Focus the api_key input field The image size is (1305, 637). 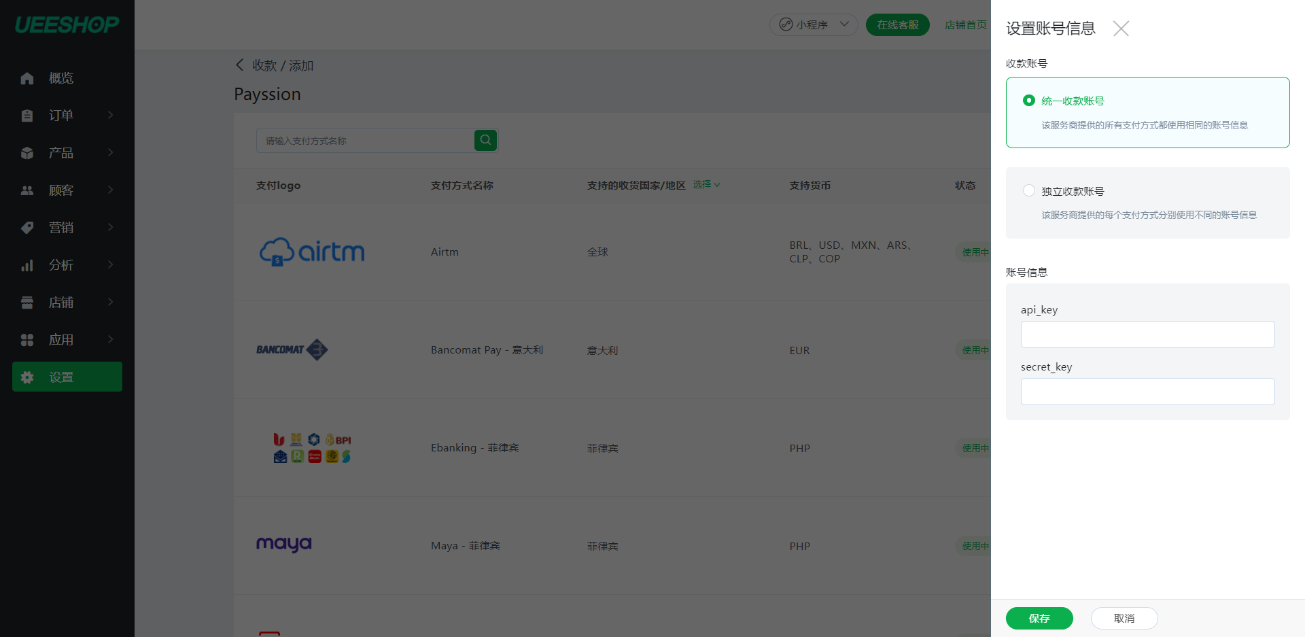pyautogui.click(x=1147, y=334)
